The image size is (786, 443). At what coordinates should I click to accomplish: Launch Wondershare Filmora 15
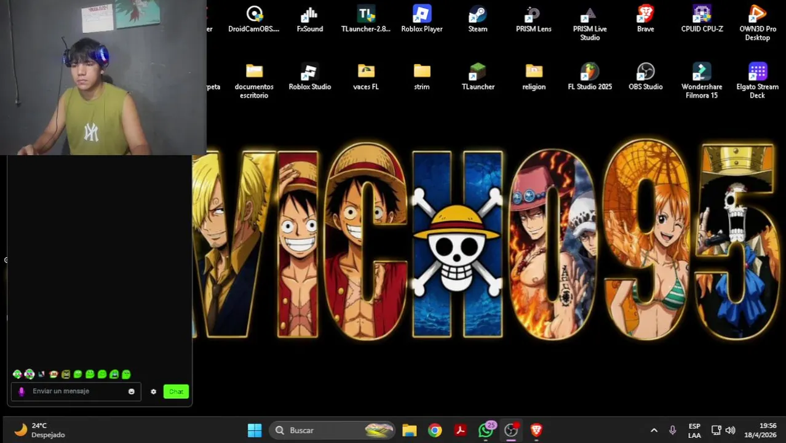[x=702, y=81]
